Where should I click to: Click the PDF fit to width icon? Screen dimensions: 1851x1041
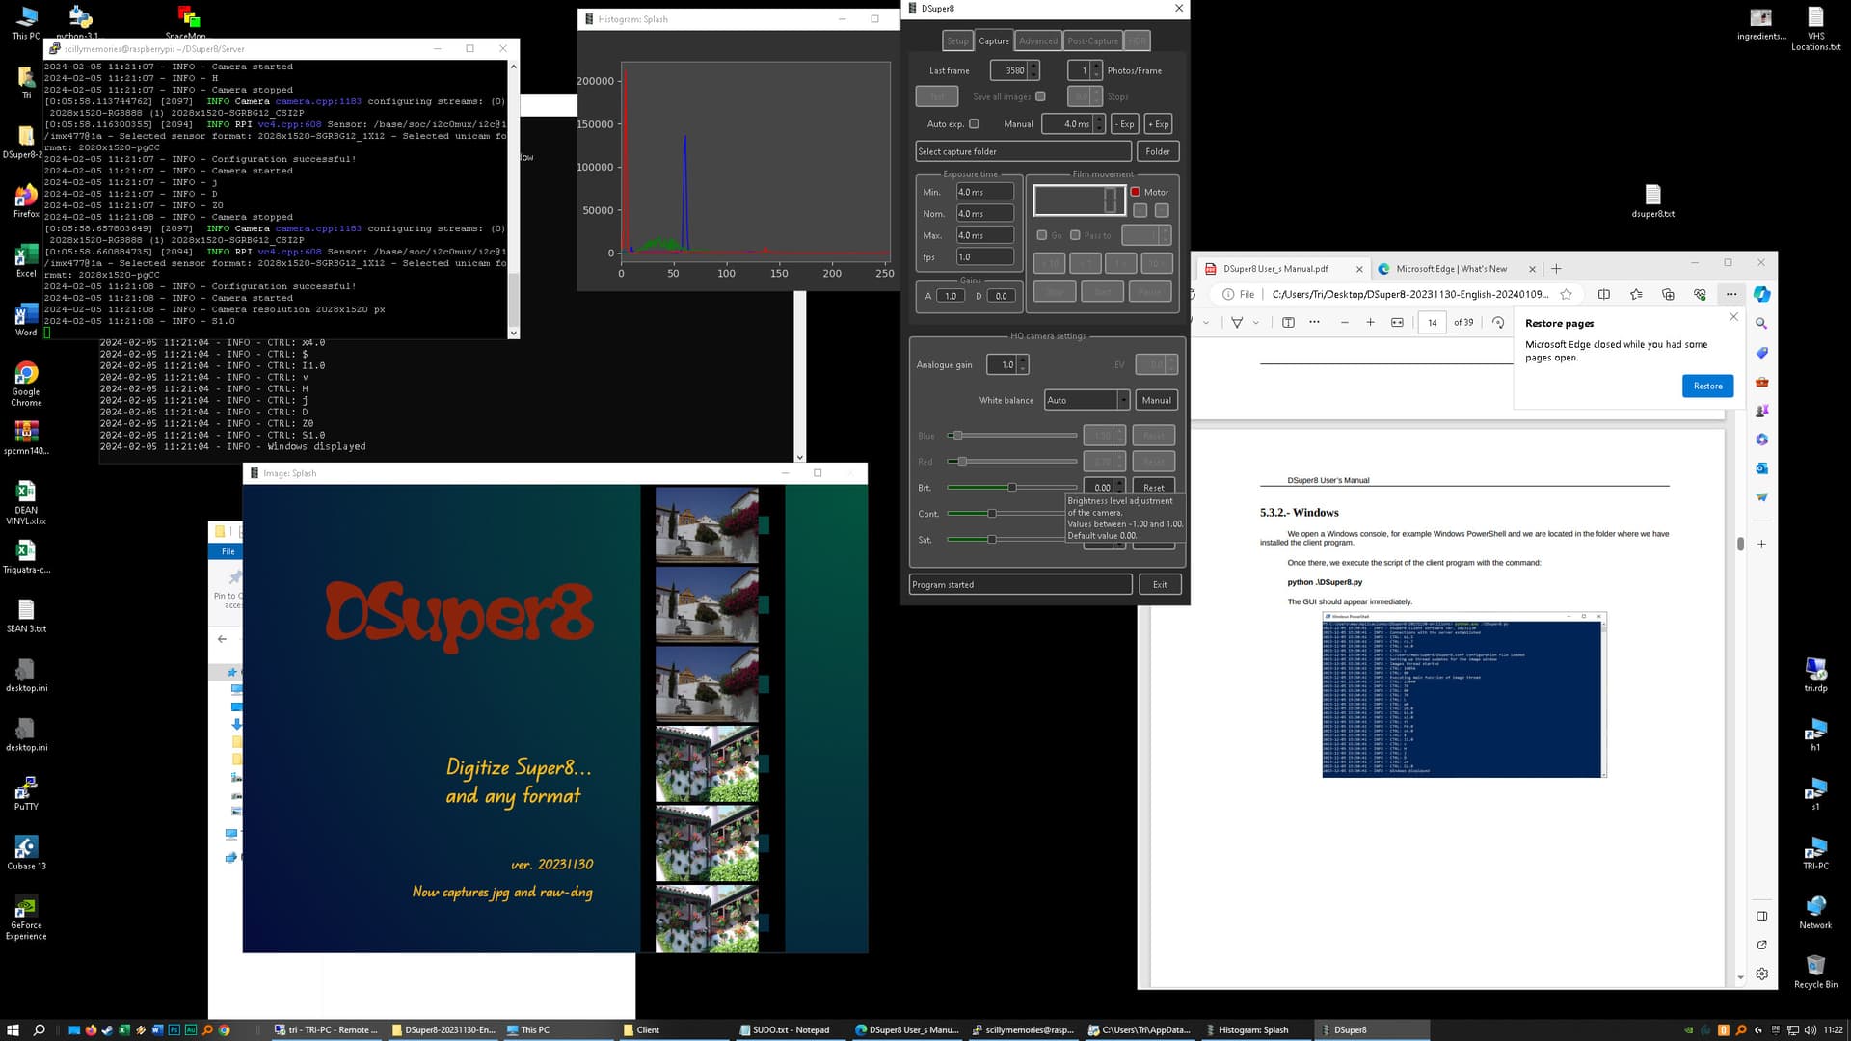pos(1397,323)
